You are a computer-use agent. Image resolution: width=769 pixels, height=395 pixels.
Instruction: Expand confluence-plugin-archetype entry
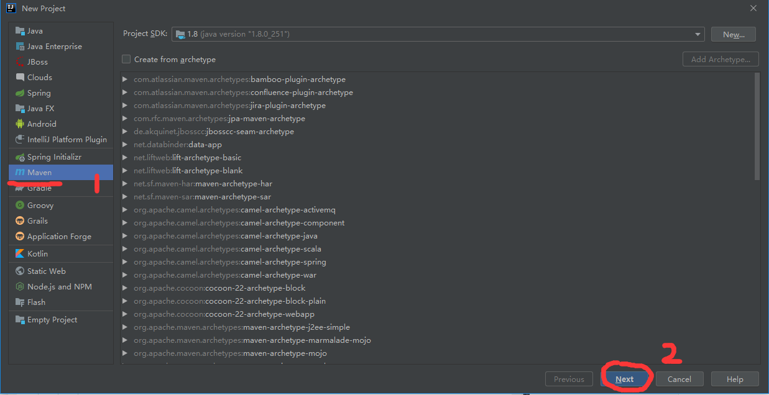click(125, 93)
